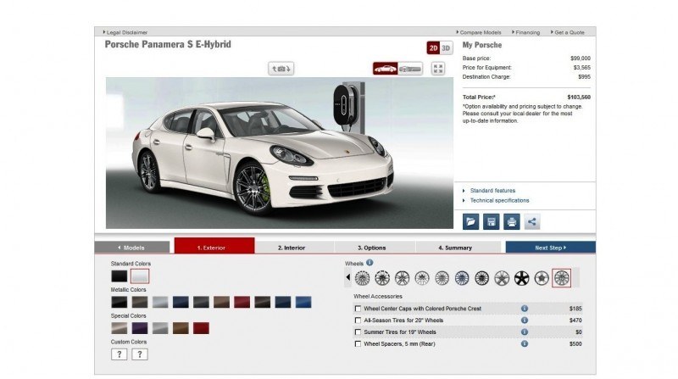678x379 pixels.
Task: Open the Financing link
Action: pyautogui.click(x=527, y=32)
